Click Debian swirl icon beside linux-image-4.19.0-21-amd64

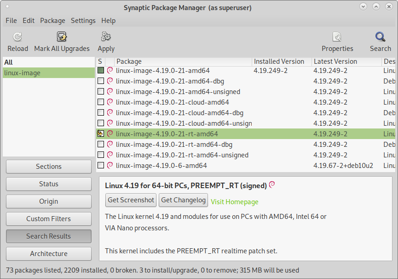[x=110, y=70]
